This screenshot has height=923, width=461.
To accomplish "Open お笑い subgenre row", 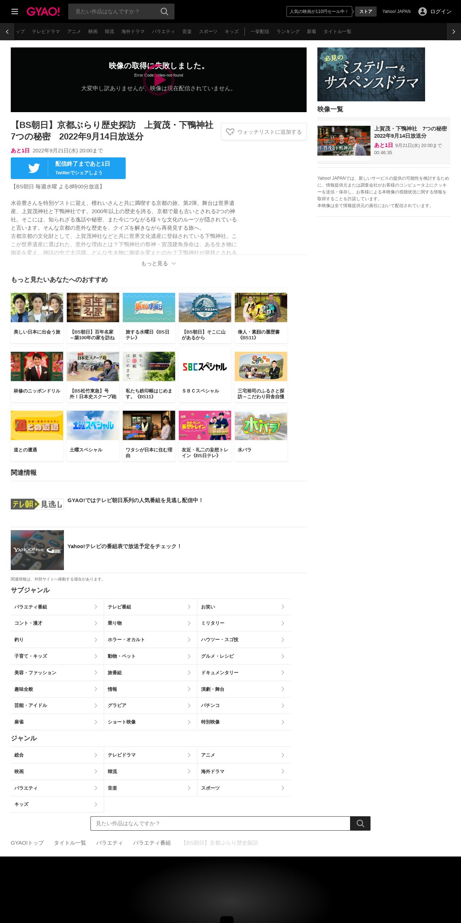I will [244, 607].
